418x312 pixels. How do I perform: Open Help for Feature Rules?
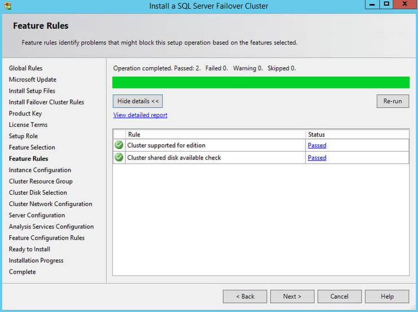click(387, 296)
